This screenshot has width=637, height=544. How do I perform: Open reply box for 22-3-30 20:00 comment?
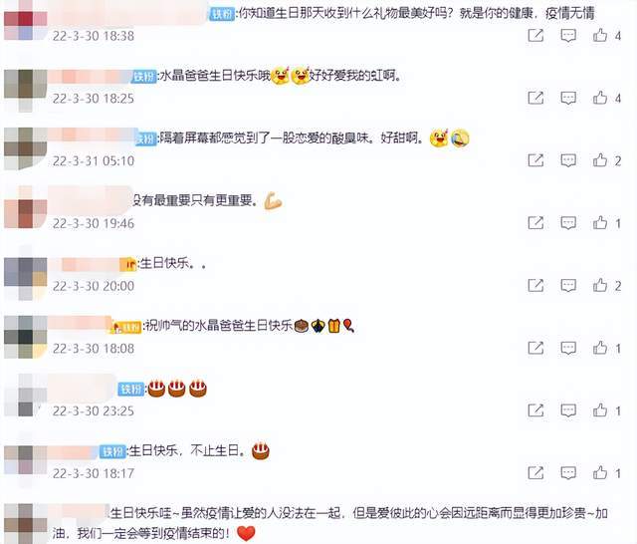(568, 285)
